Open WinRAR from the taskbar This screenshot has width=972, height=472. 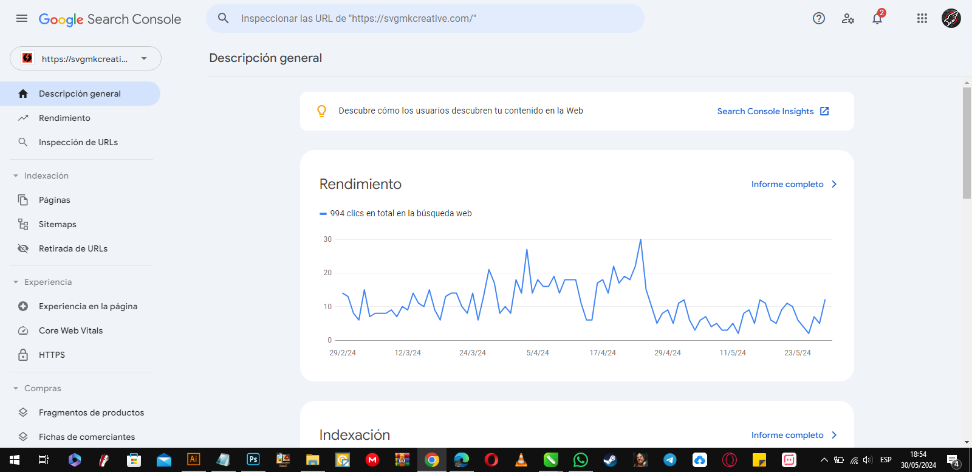point(402,460)
